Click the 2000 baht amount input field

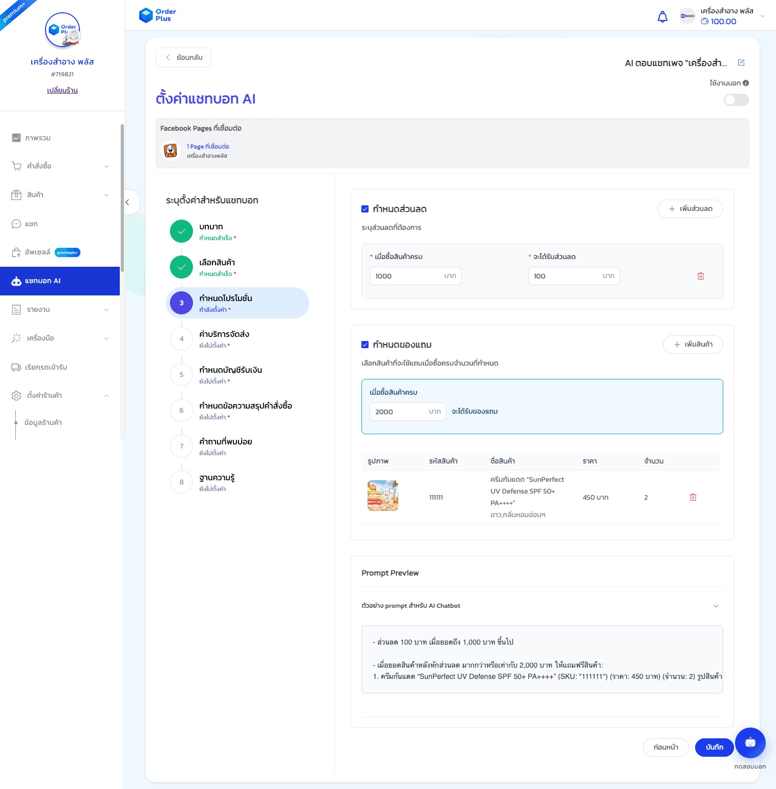click(407, 411)
